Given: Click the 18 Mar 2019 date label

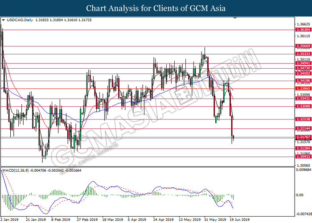Looking at the screenshot, I should pos(113,219).
